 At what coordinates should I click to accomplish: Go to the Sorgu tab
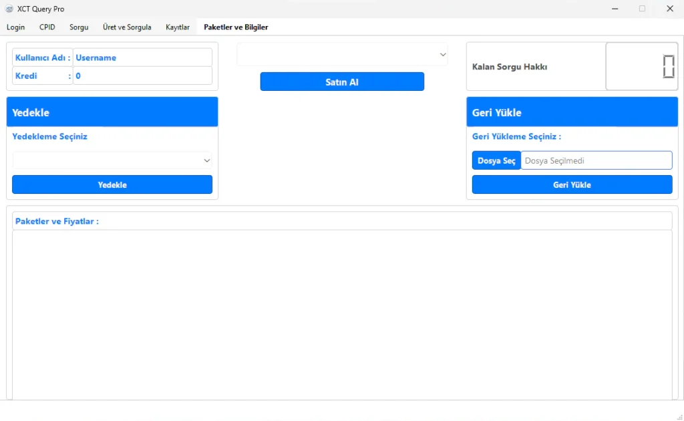[x=79, y=27]
